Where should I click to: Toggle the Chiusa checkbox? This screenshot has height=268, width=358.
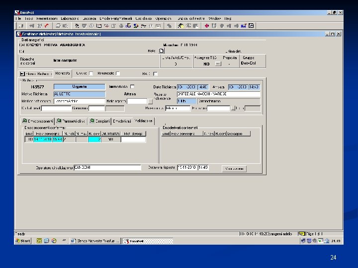[91, 73]
